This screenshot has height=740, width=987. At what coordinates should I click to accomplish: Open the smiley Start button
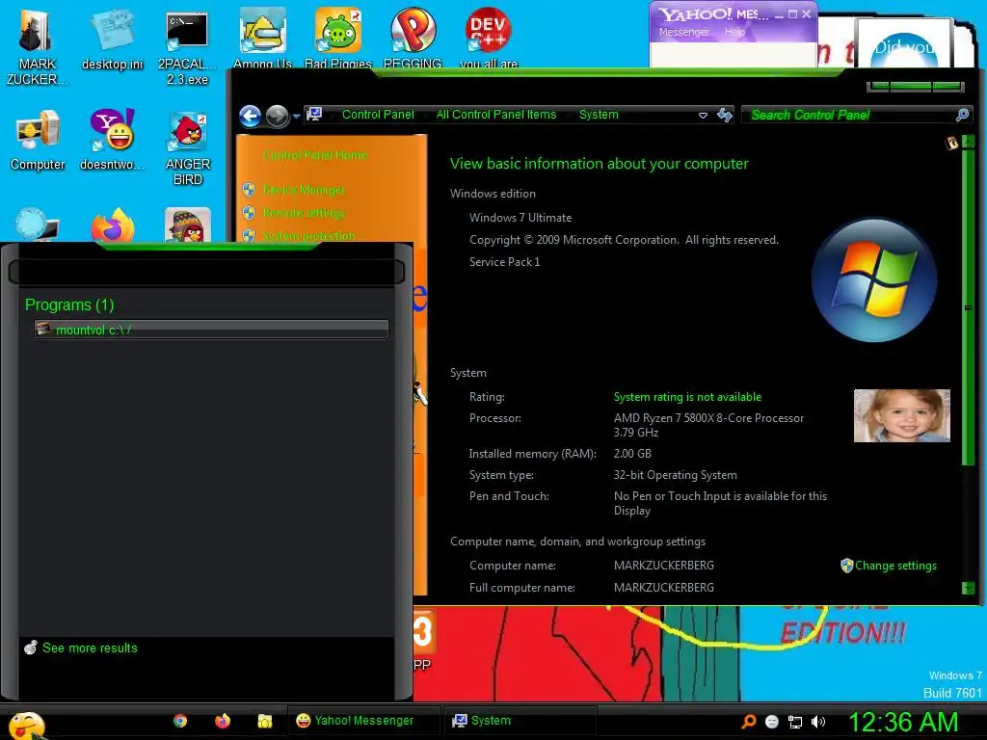(26, 726)
